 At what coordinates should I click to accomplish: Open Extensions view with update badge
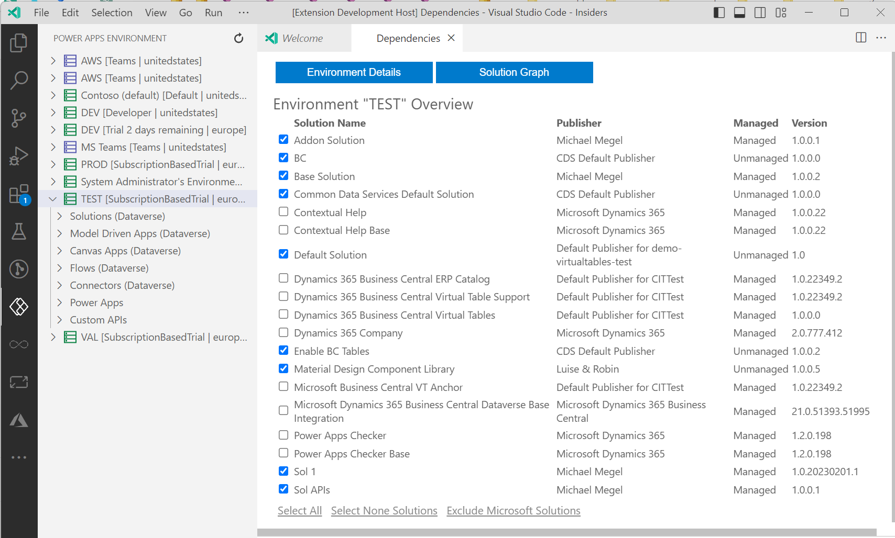coord(19,194)
